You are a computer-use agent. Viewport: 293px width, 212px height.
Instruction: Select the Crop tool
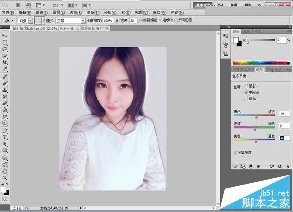[x=5, y=63]
